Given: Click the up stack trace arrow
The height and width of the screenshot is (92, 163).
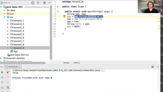Looking at the screenshot, I should [8, 77].
